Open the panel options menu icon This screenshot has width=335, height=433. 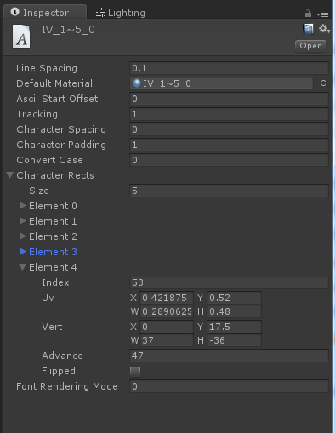[322, 14]
